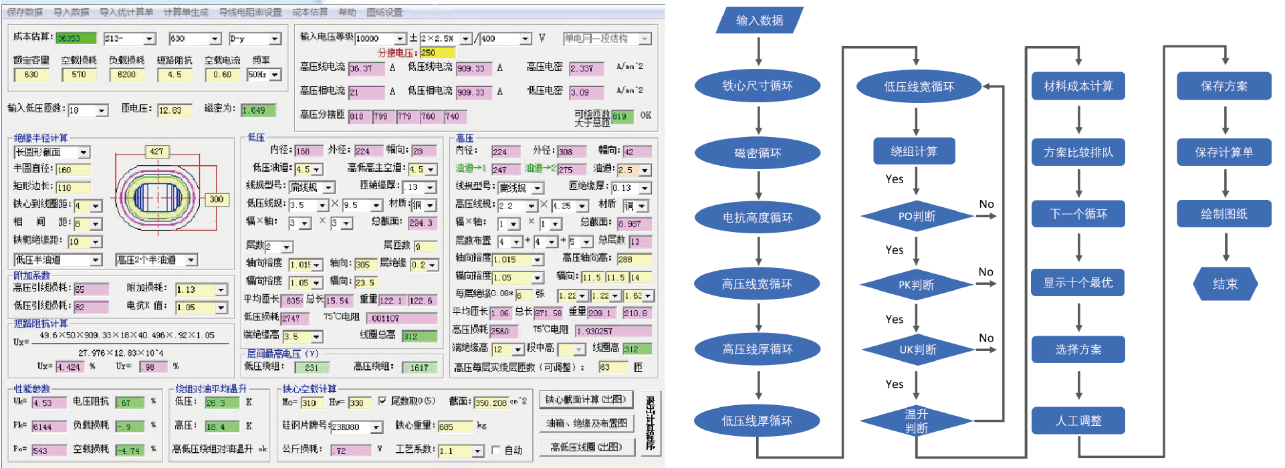Open the 铁心到线圈距 dropdown
This screenshot has width=1285, height=468.
(x=96, y=206)
